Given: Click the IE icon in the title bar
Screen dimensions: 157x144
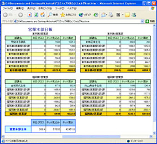Looking at the screenshot, I should click(4, 4).
